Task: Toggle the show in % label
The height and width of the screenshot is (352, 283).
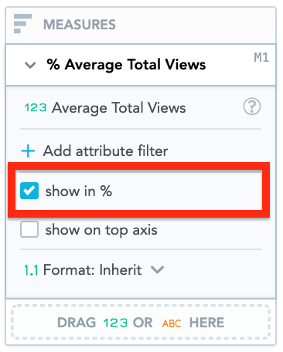Action: [x=79, y=191]
